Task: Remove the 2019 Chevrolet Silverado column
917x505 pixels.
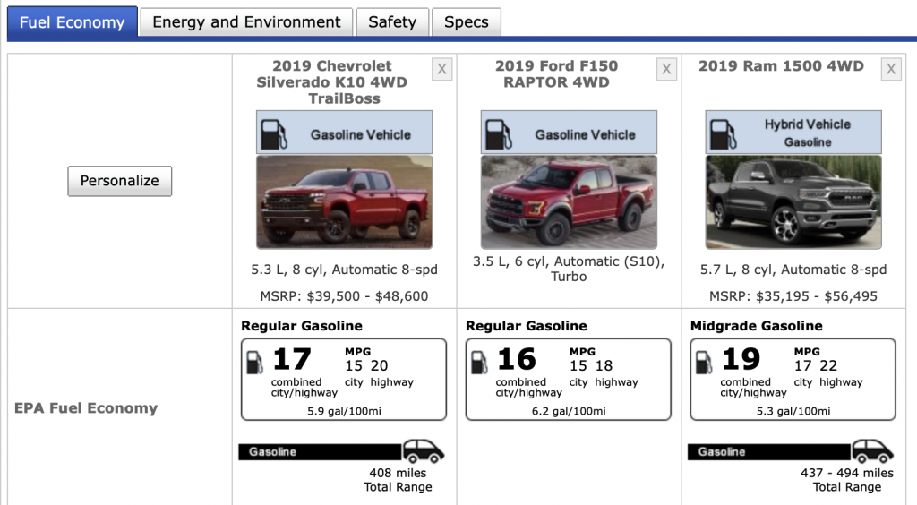Action: (442, 70)
